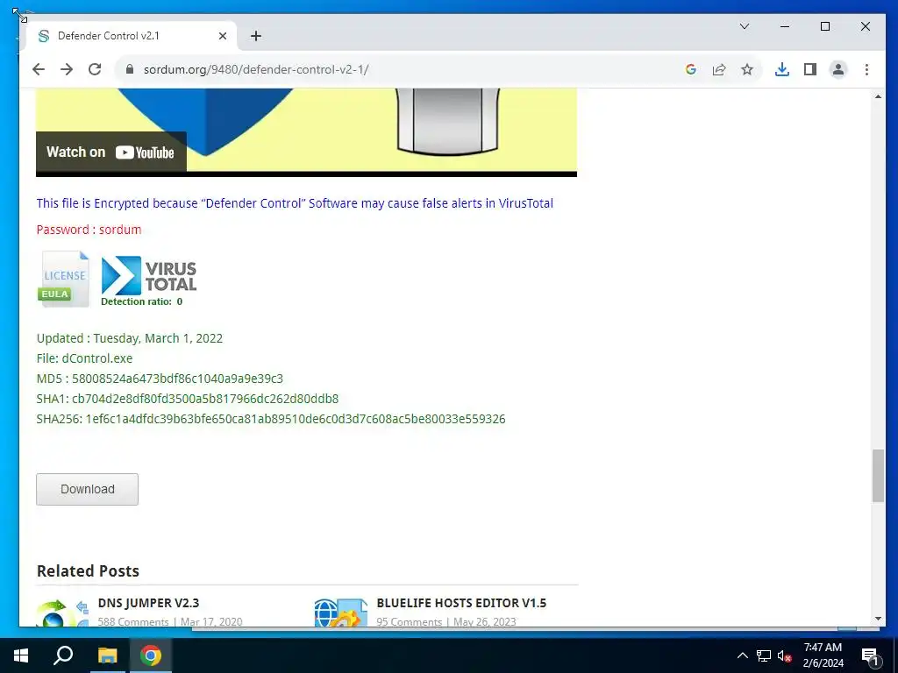Viewport: 898px width, 673px height.
Task: Maximize the Chrome window
Action: (825, 26)
